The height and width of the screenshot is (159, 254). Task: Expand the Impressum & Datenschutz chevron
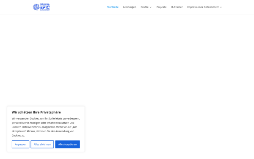coord(221,7)
